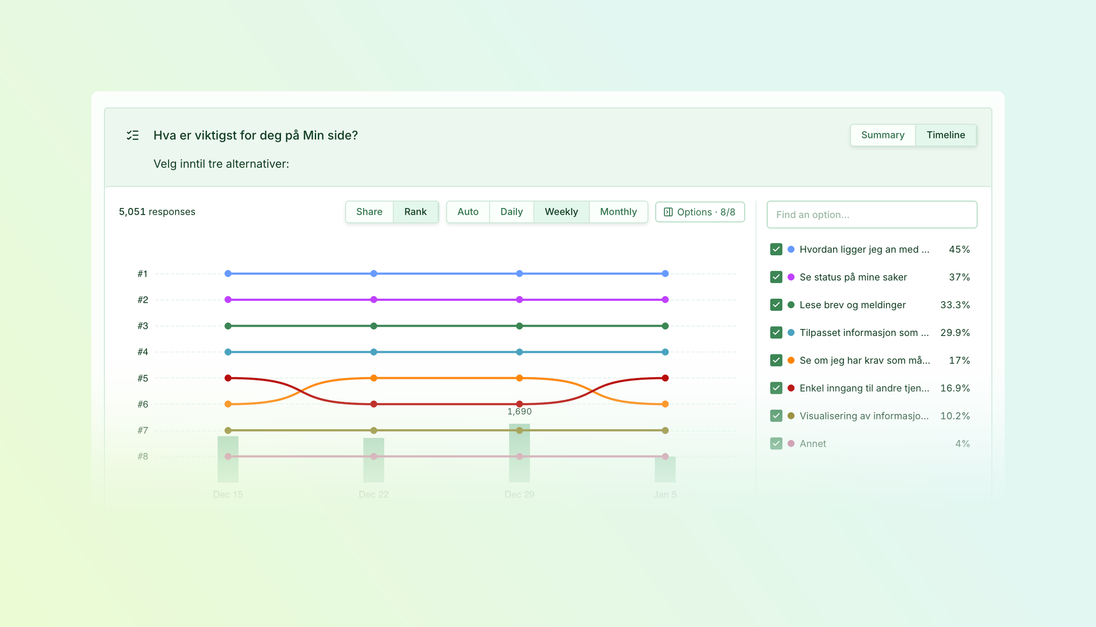Uncheck Tilpasset informasjon som option
This screenshot has width=1096, height=627.
click(776, 332)
